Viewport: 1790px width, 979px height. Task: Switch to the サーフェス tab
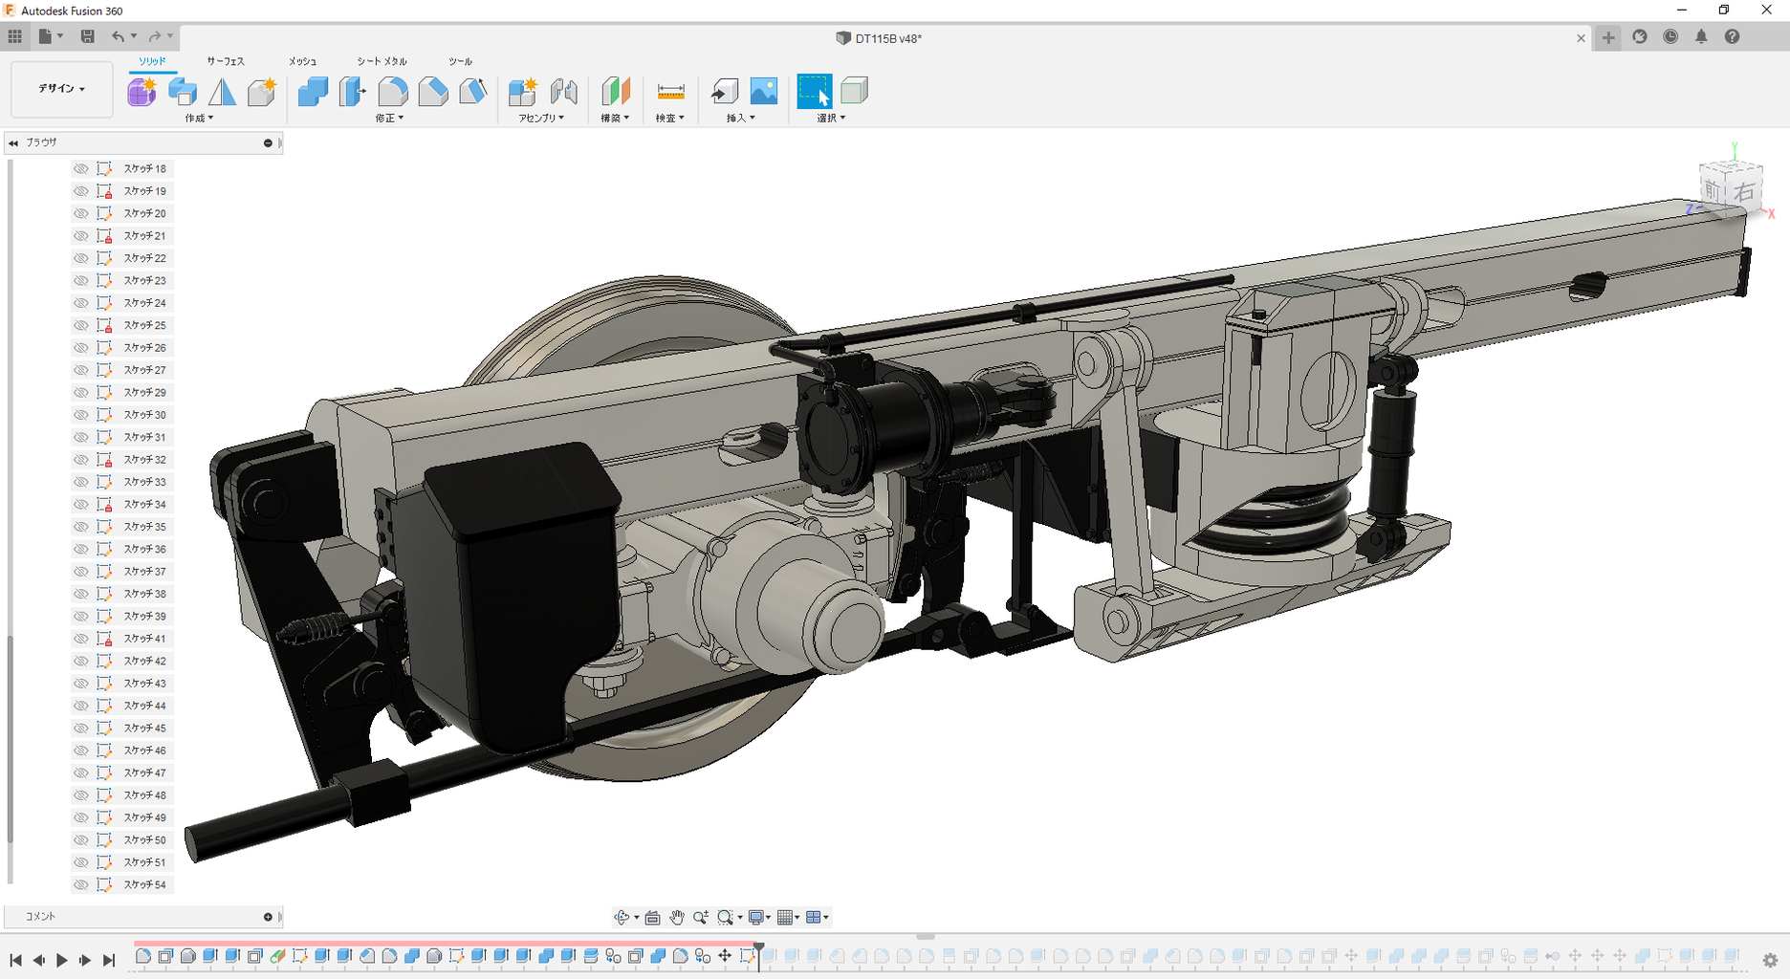tap(226, 61)
